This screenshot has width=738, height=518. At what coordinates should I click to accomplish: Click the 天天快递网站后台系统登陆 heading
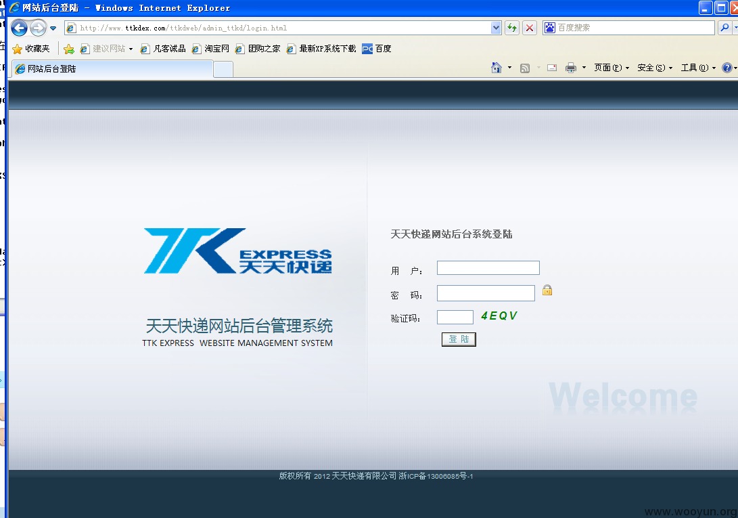(x=451, y=234)
